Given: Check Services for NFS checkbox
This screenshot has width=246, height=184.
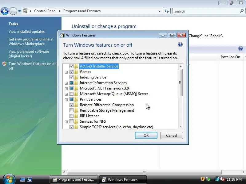Looking at the screenshot, I should click(x=71, y=121).
